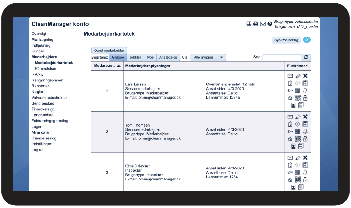Delete Gitte Ditlevsen with the X icon
Image resolution: width=351 pixels, height=208 pixels.
point(305,158)
